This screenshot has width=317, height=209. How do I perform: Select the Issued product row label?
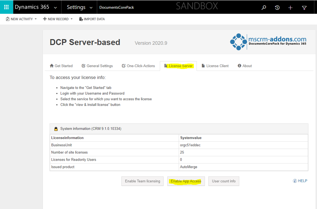(x=63, y=167)
